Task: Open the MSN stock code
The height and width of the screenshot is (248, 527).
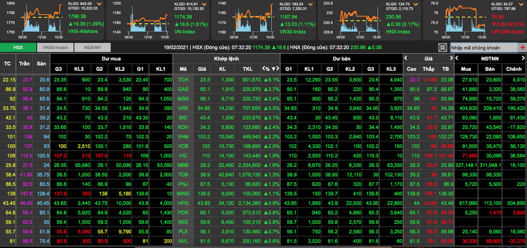Action: 183,99
